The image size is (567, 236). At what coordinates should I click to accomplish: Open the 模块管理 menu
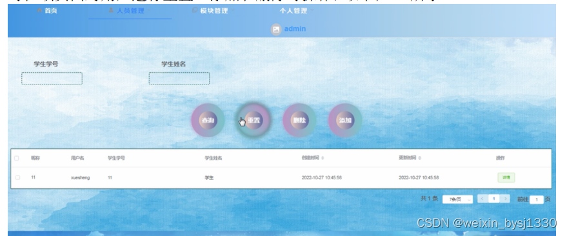tap(214, 11)
